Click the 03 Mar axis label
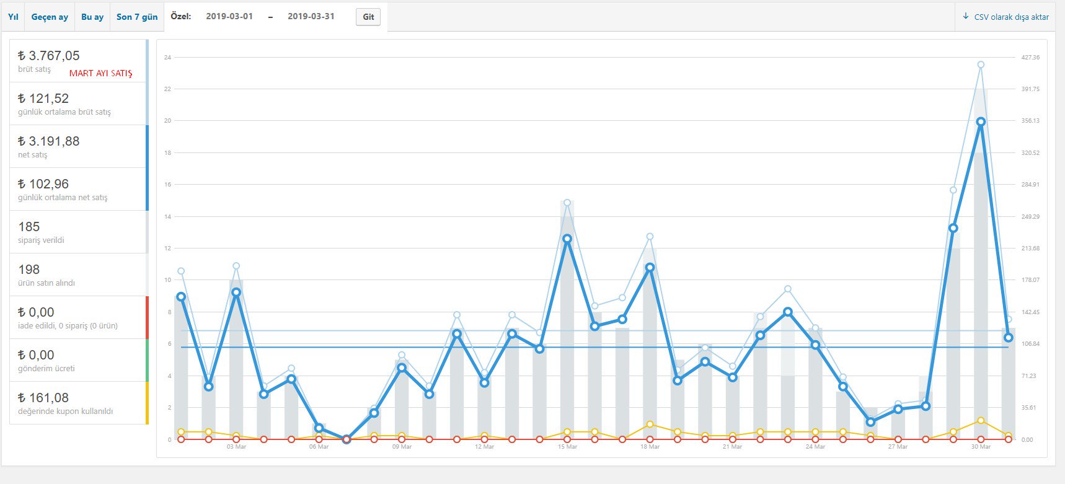This screenshot has width=1065, height=484. pos(236,447)
